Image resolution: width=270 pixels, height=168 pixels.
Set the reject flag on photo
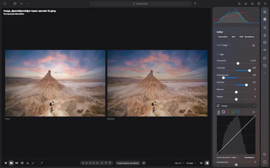click(110, 163)
